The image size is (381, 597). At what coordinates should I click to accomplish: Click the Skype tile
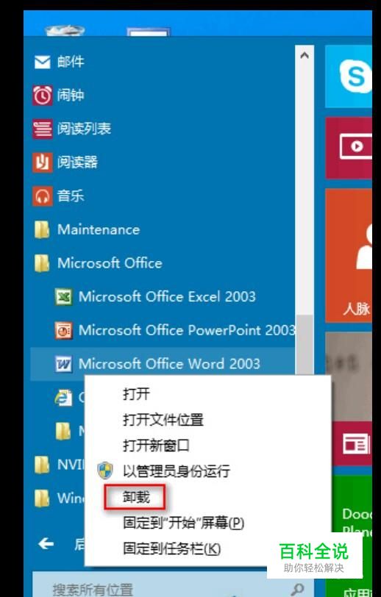click(x=349, y=76)
